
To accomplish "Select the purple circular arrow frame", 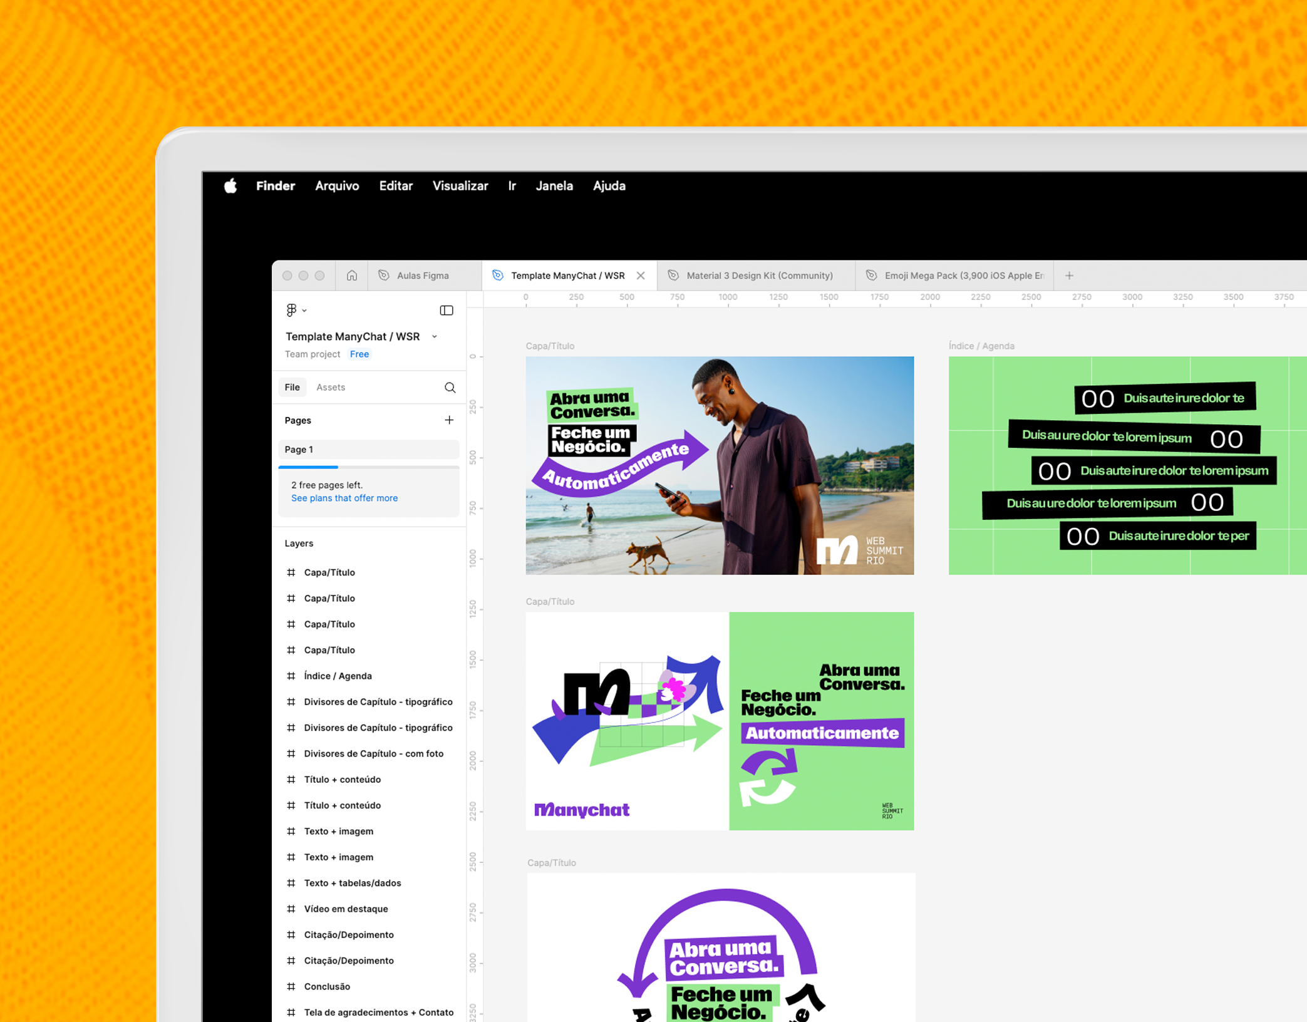I will click(721, 947).
